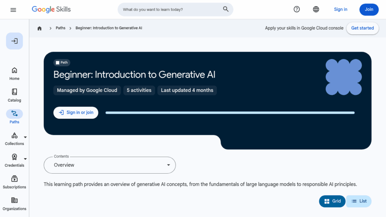This screenshot has height=217, width=386.
Task: Click the breadcrumb home icon
Action: click(x=40, y=28)
